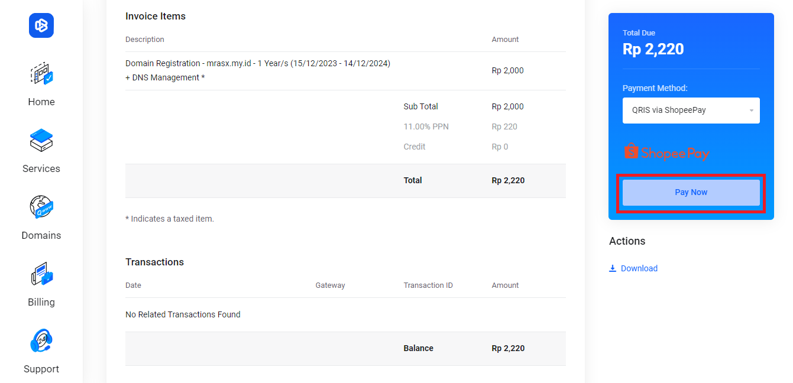The width and height of the screenshot is (793, 383).
Task: Click the Pay Now button
Action: 691,193
